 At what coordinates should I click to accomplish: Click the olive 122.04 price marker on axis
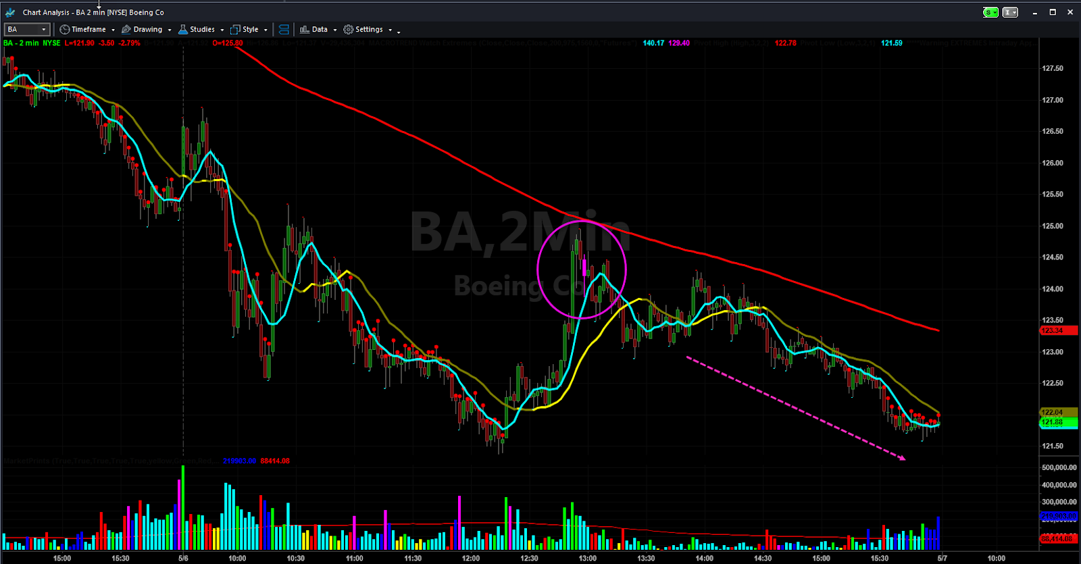click(1058, 412)
